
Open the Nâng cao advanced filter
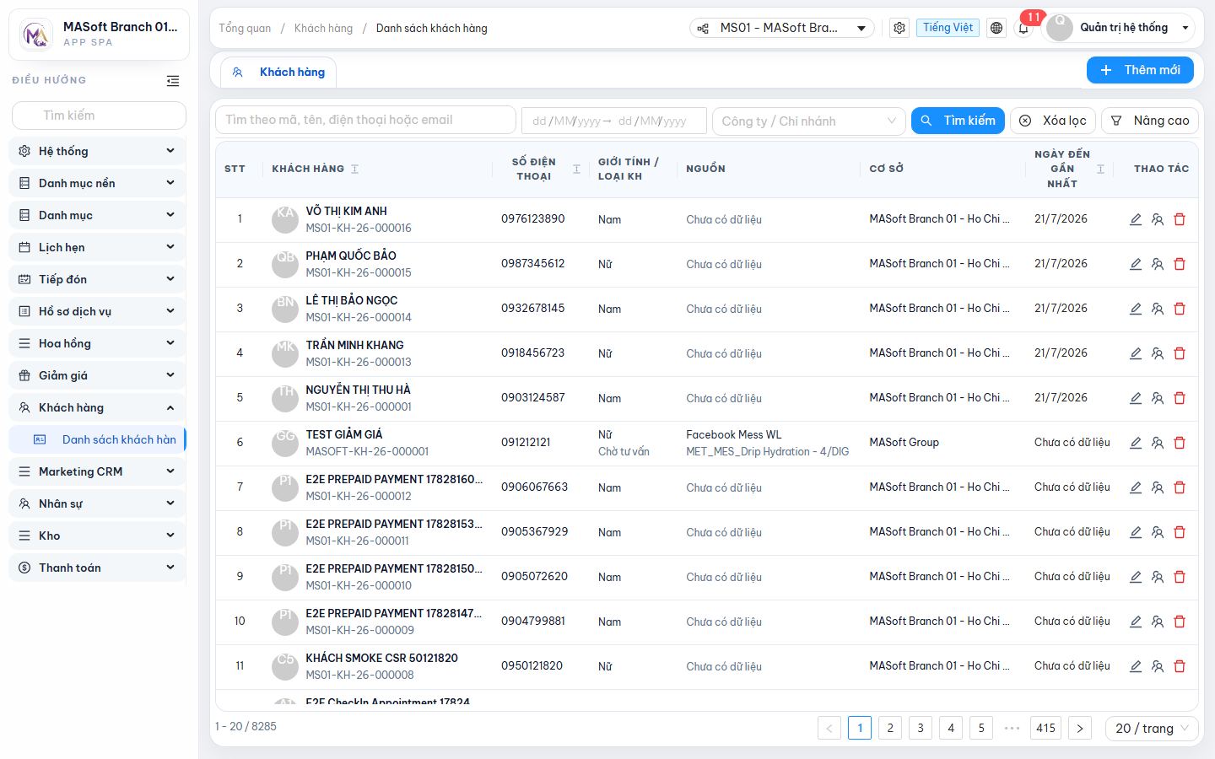1150,121
